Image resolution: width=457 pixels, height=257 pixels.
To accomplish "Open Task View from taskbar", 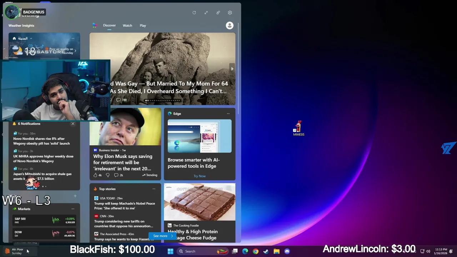I will 235,251.
